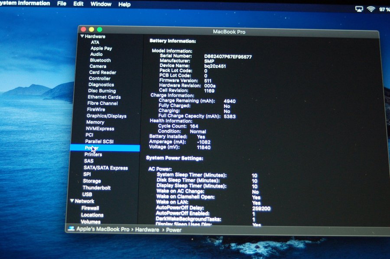Select PCI in the sidebar
390x259 pixels.
coord(90,135)
